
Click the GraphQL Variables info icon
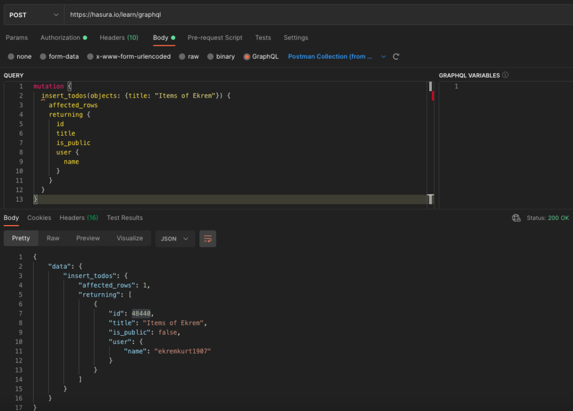(x=505, y=75)
